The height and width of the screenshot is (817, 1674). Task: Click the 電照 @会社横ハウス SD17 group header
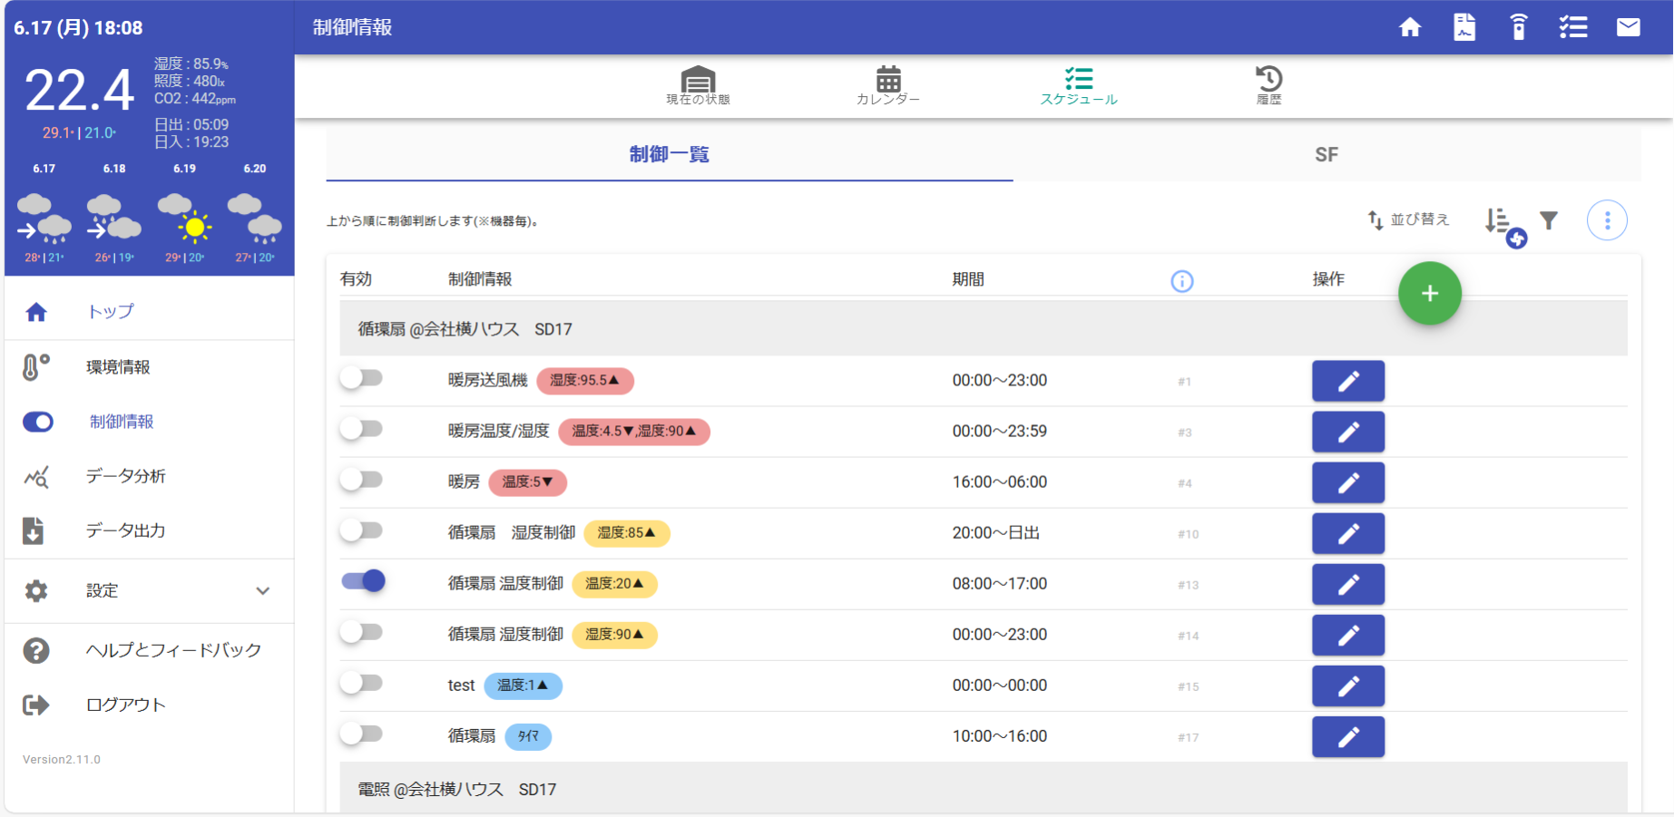984,789
